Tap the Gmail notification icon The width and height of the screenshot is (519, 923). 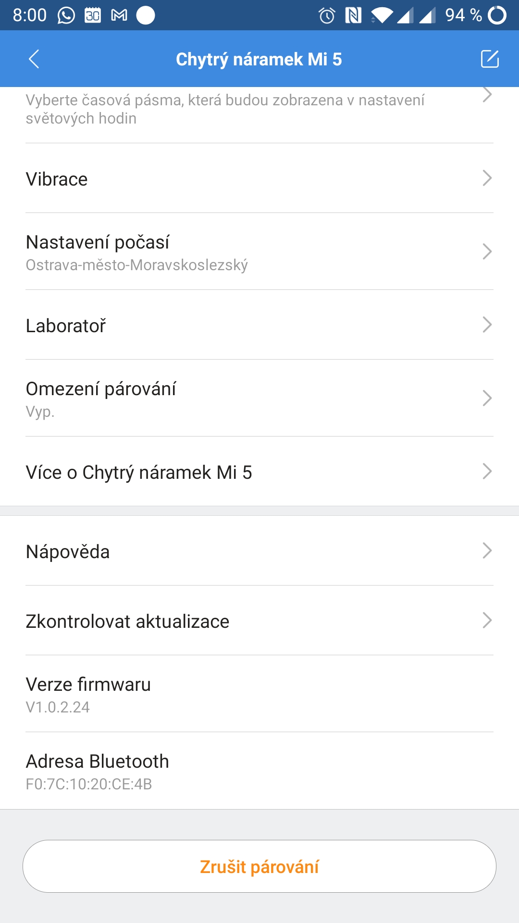point(119,15)
